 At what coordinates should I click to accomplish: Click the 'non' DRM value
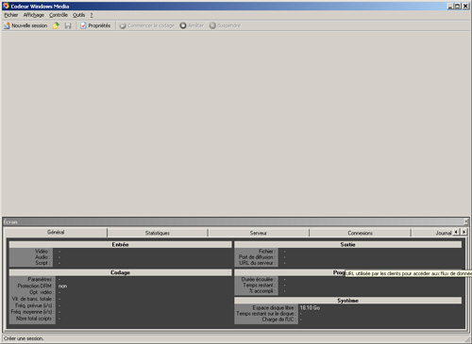62,287
